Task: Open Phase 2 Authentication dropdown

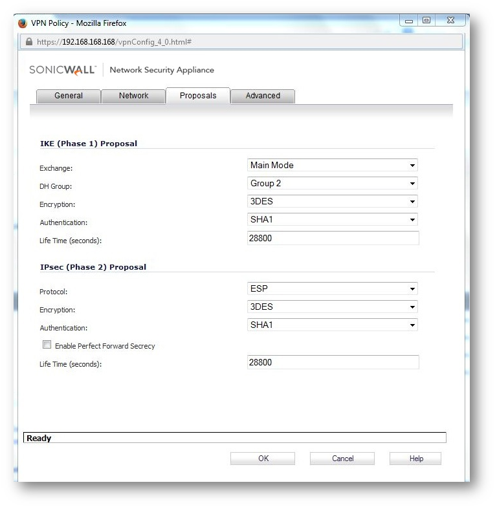Action: (x=333, y=325)
